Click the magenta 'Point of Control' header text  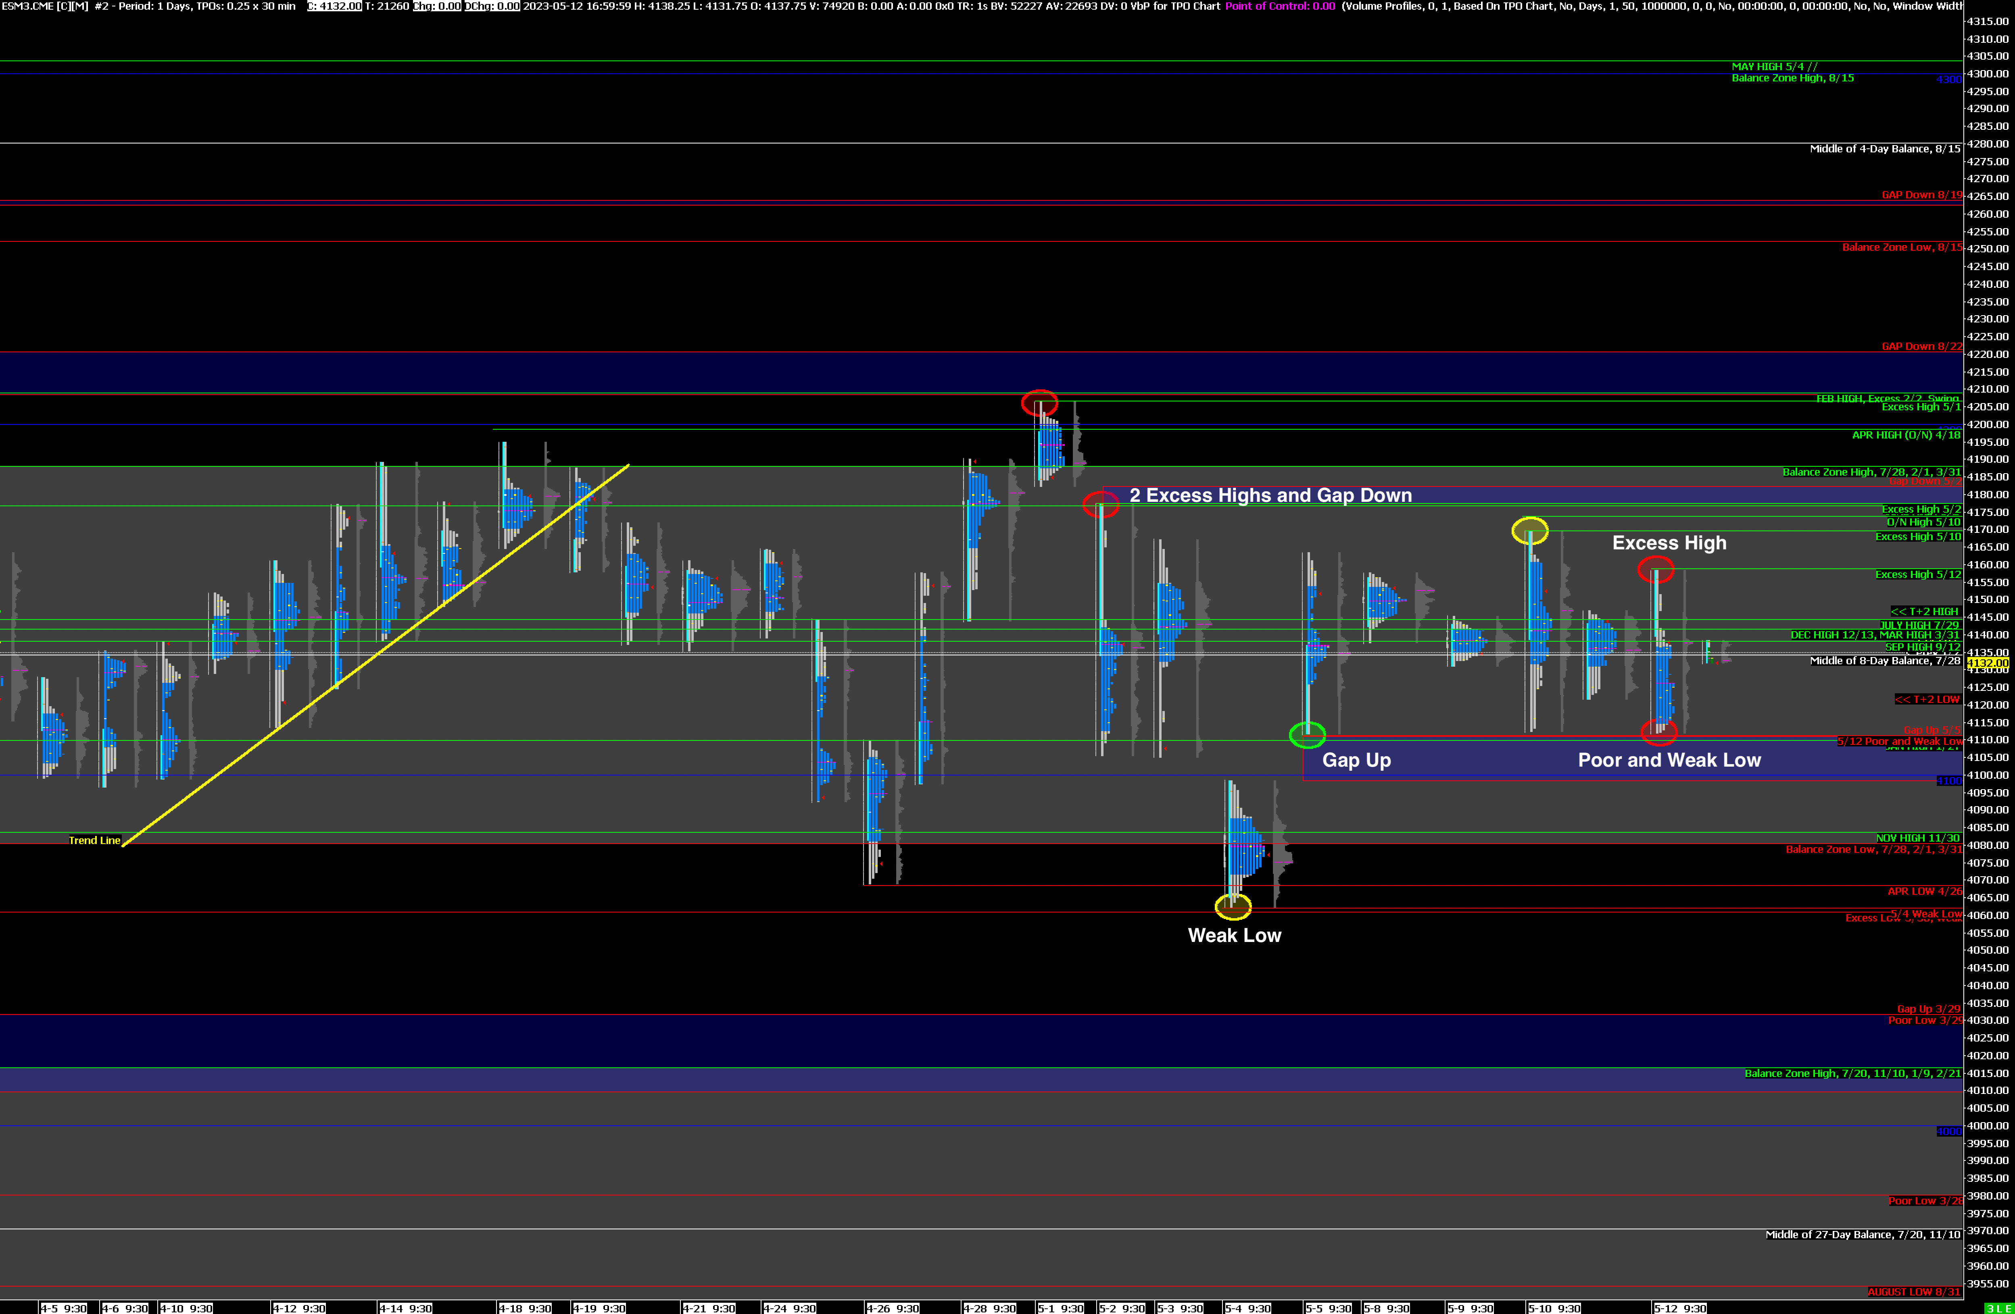click(1279, 6)
